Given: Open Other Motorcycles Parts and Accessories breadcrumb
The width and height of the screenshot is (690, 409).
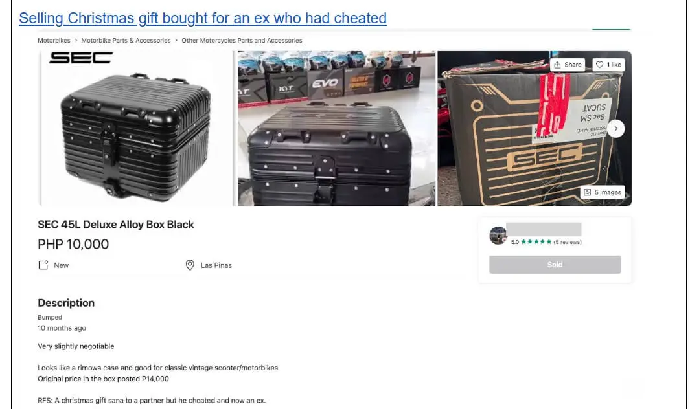Looking at the screenshot, I should 242,41.
